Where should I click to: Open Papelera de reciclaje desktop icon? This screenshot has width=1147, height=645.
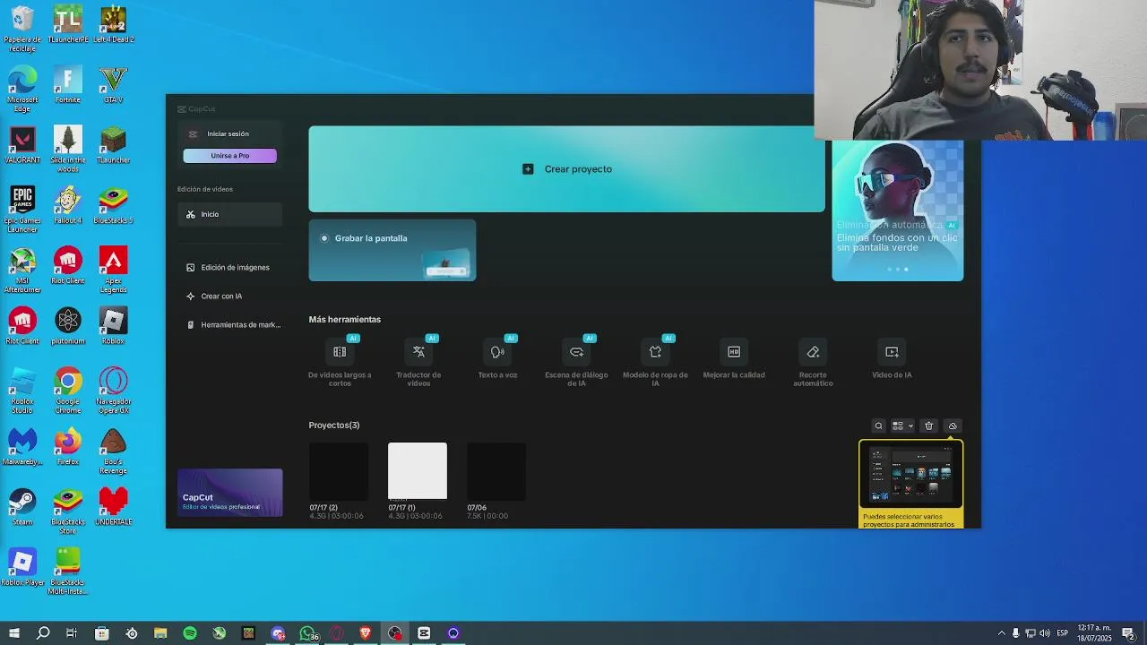(x=22, y=29)
